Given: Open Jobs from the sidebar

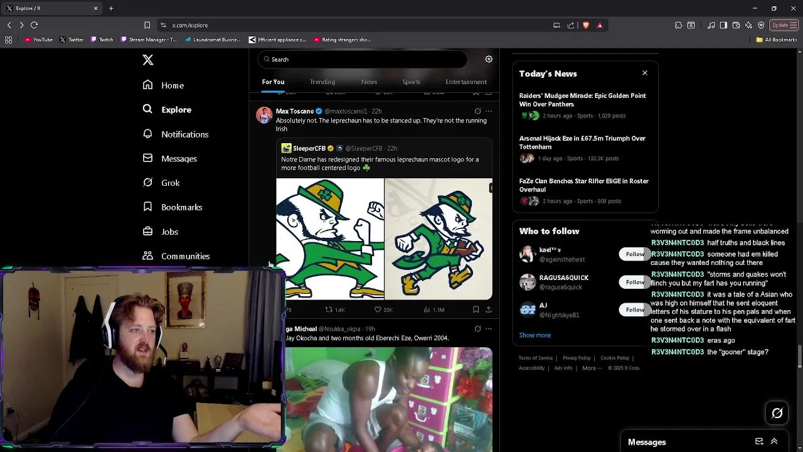Looking at the screenshot, I should click(160, 232).
